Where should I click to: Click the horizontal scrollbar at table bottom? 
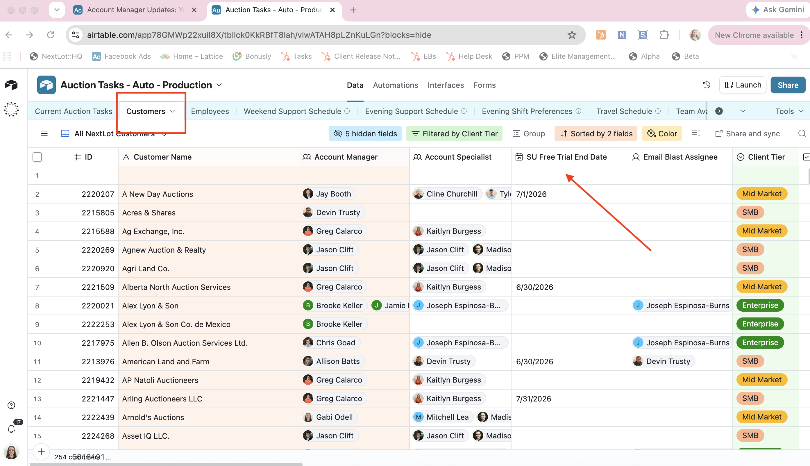point(166,464)
